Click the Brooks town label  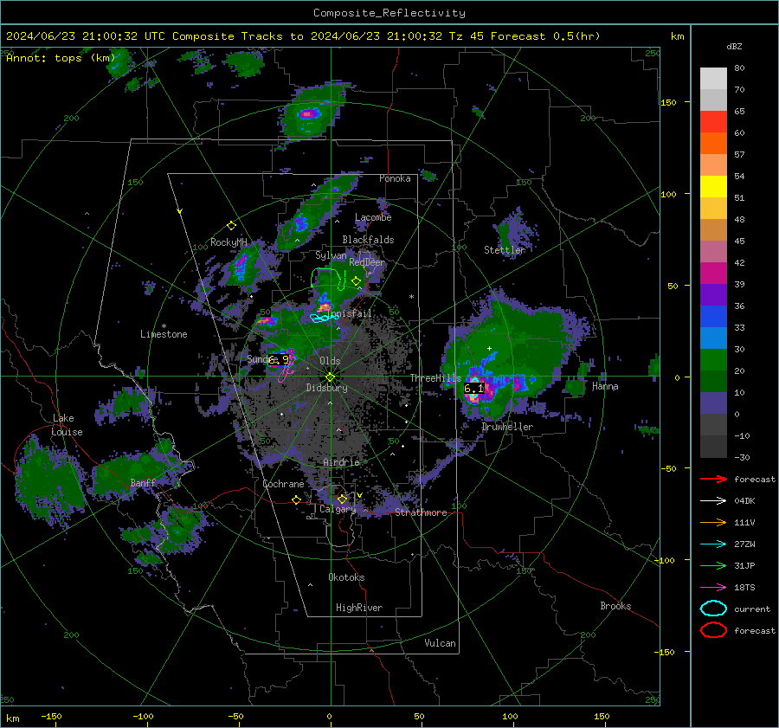(615, 606)
